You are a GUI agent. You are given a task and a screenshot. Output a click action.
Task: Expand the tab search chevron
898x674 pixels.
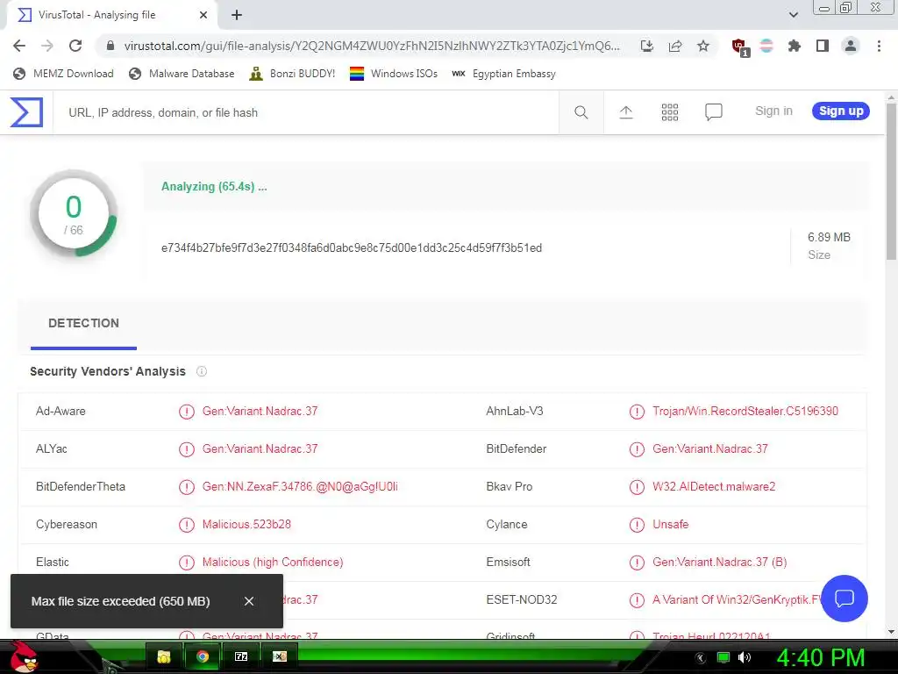793,15
